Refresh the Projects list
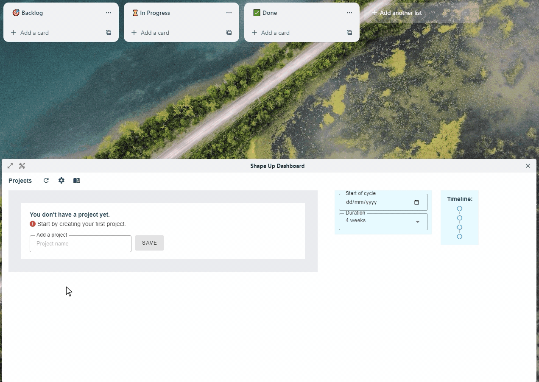 point(46,181)
